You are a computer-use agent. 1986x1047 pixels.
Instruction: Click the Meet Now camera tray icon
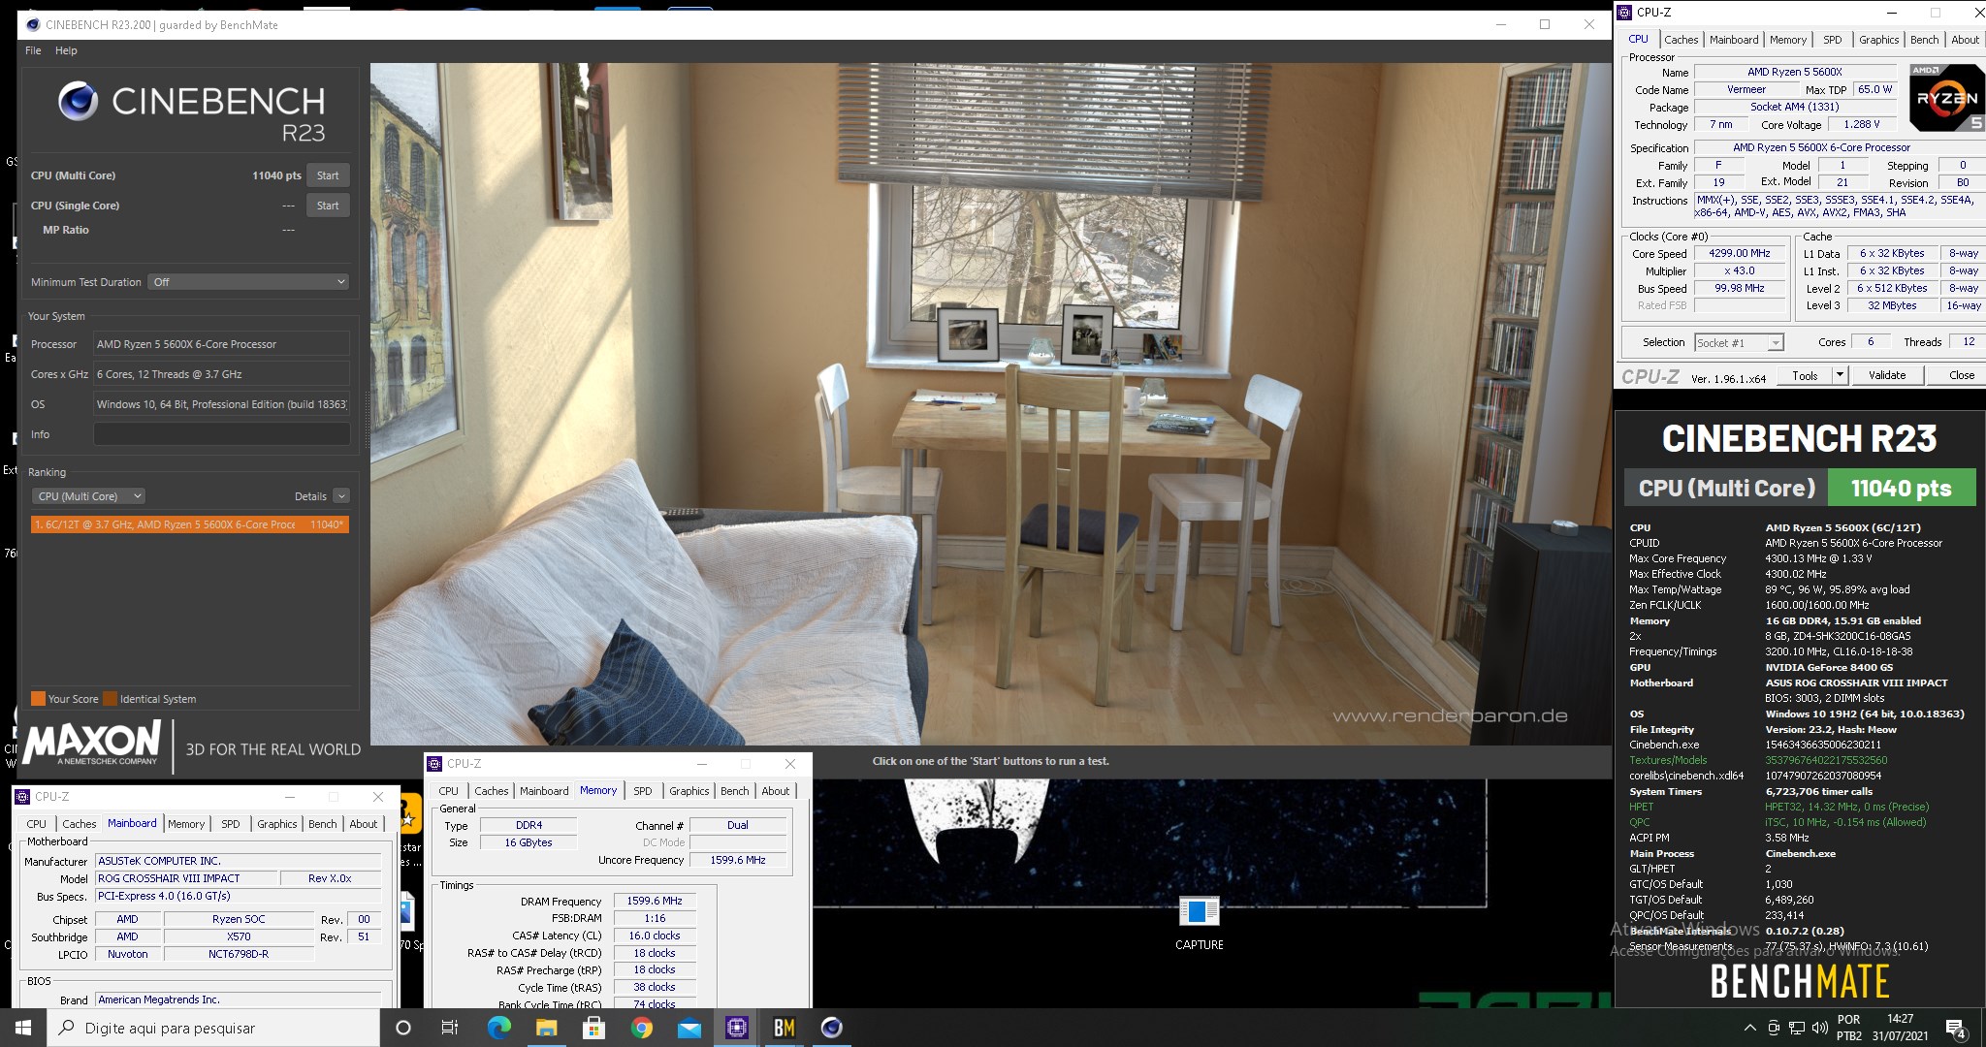click(1773, 1029)
